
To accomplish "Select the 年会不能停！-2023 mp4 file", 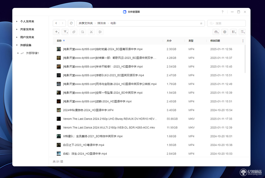I will click(149, 67).
